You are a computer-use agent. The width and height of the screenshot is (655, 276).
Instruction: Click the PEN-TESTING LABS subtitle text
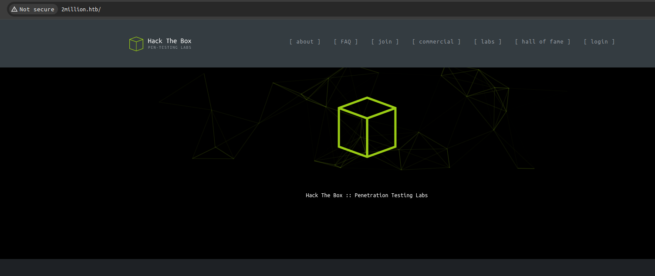coord(169,47)
